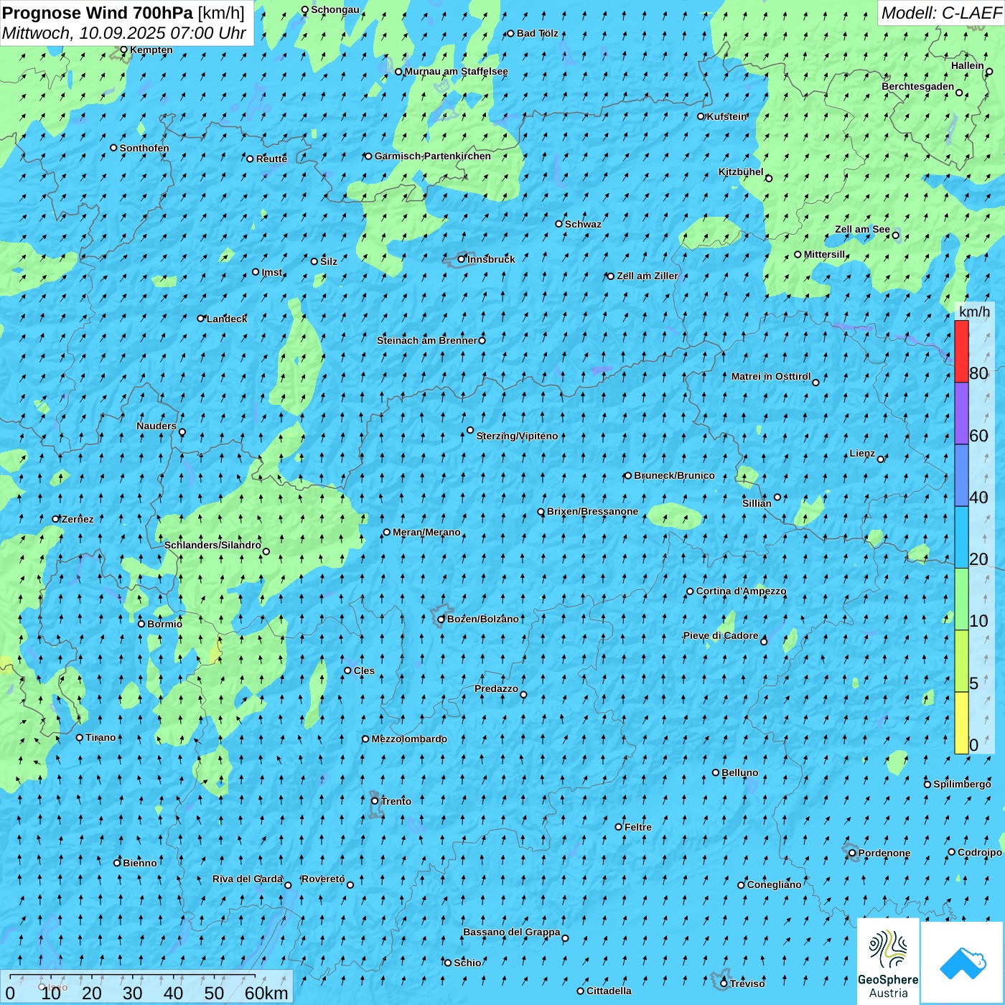The width and height of the screenshot is (1005, 1005).
Task: Click the 'Reutte' label
Action: coord(271,159)
